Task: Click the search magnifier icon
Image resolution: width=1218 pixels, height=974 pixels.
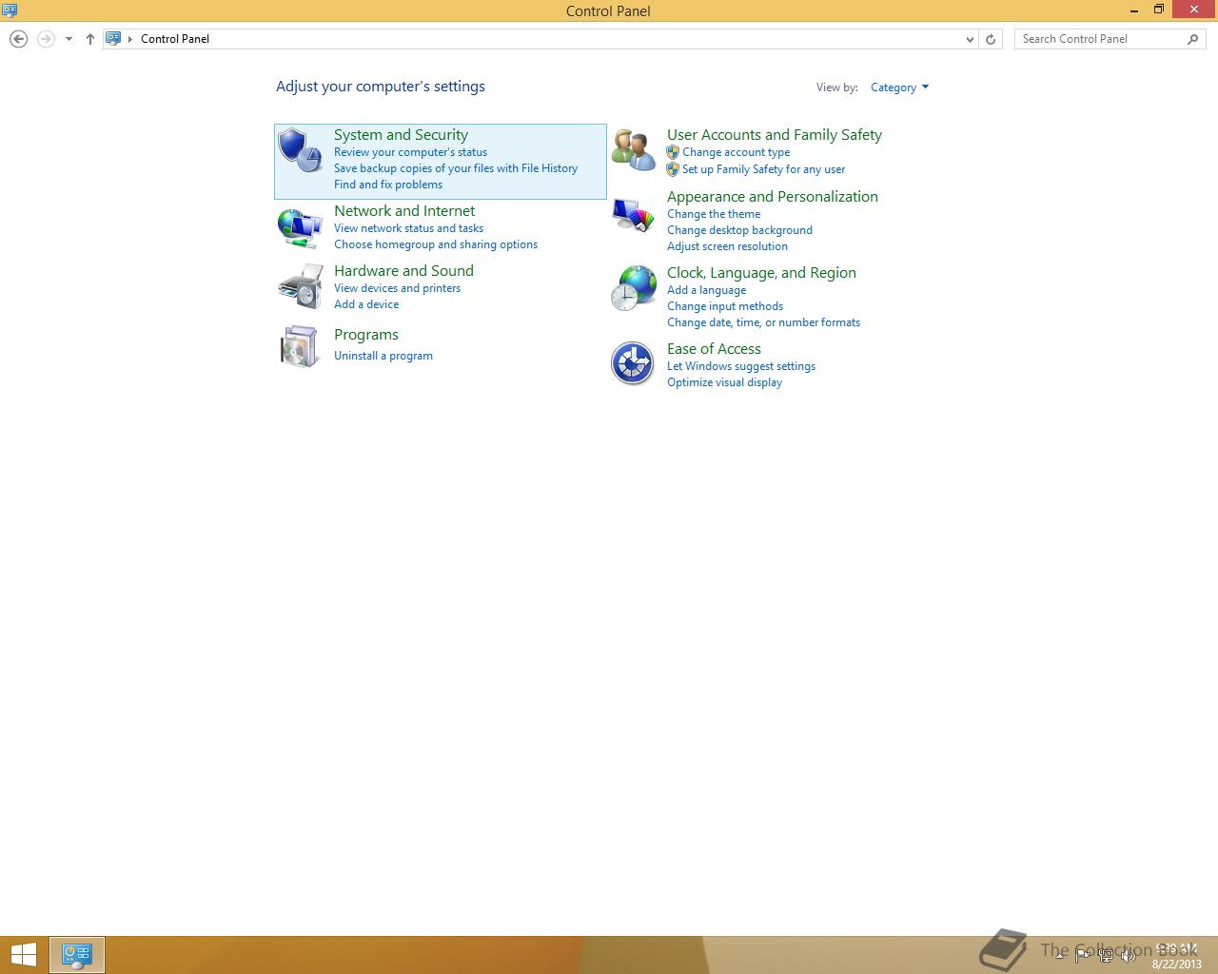Action: [x=1193, y=39]
